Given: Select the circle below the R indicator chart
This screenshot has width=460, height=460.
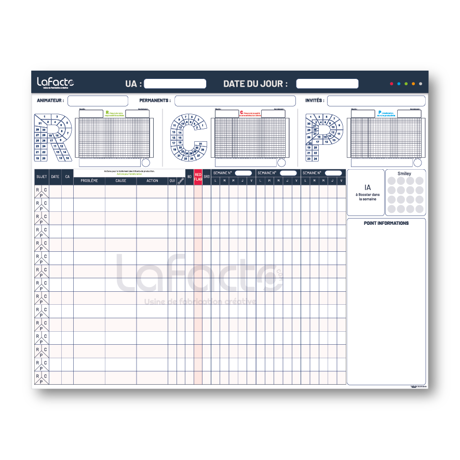Looking at the screenshot, I should tap(146, 163).
